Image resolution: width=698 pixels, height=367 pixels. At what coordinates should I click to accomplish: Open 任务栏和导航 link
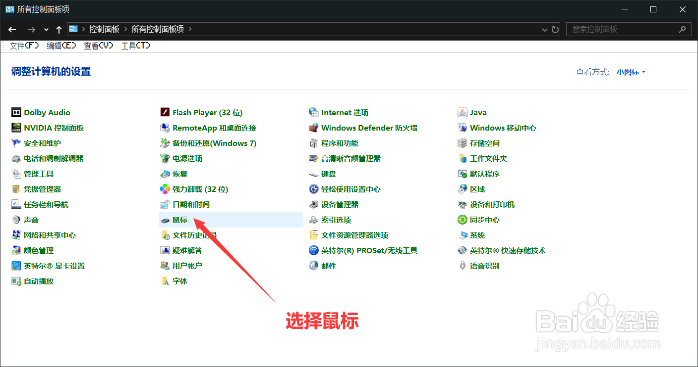[46, 204]
